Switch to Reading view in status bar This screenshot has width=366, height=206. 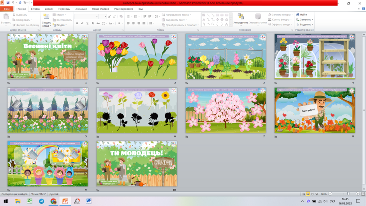312,194
